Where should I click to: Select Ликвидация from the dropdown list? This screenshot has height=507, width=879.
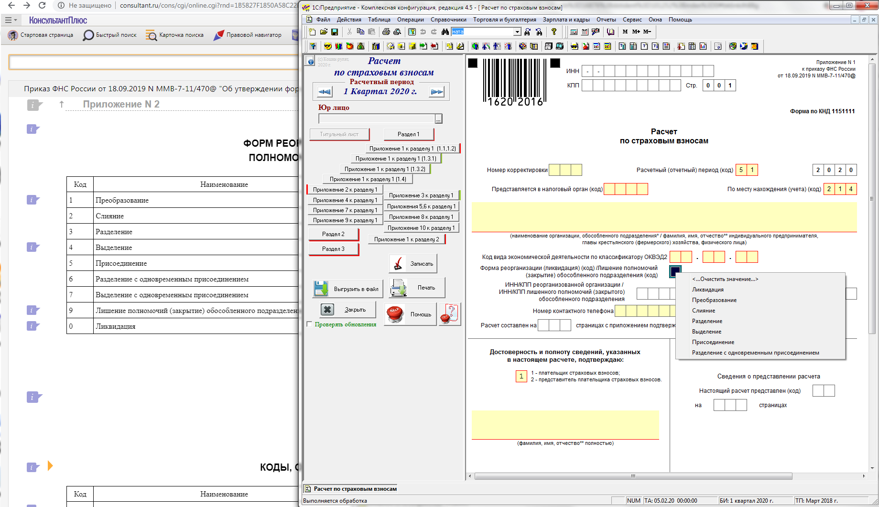coord(708,290)
